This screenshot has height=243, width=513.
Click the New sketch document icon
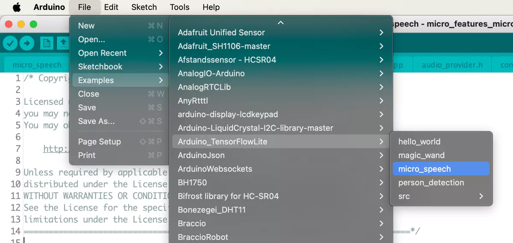tap(47, 43)
